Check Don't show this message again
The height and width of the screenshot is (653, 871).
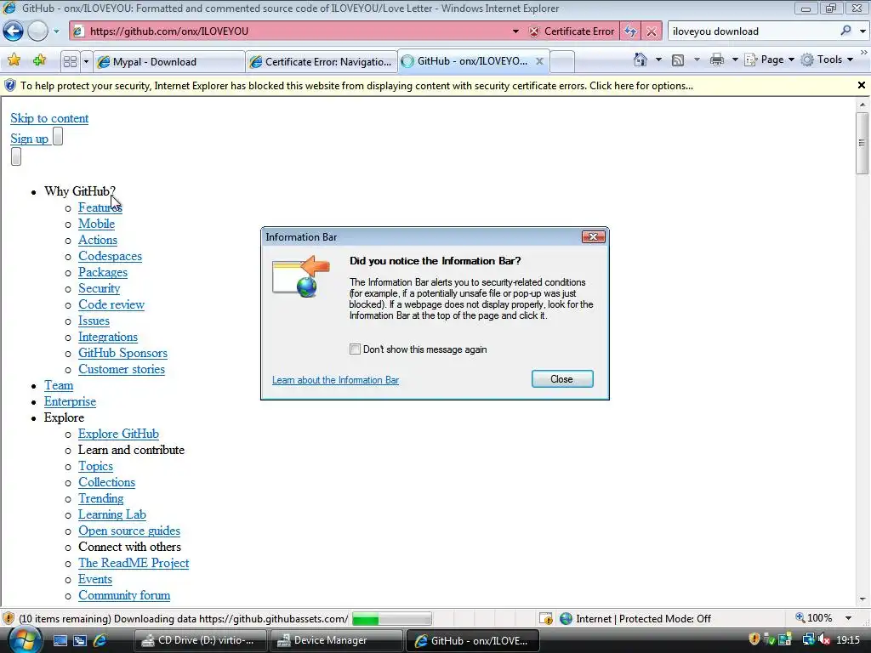coord(355,349)
